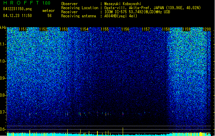Click the 0.8 kHz frequency tick label
Screen dimensions: 215x136
pos(3,95)
